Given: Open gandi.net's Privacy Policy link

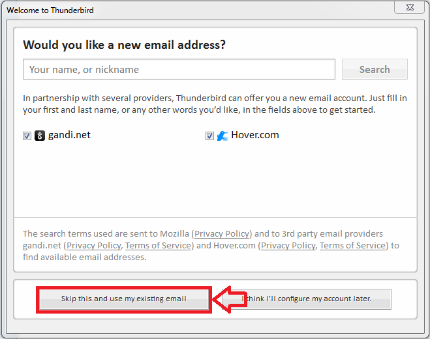Looking at the screenshot, I should pos(94,246).
